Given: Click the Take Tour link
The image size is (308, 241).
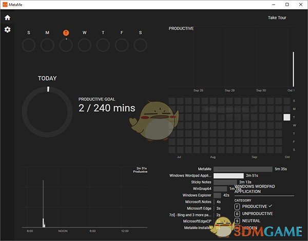Looking at the screenshot, I should pos(277,17).
